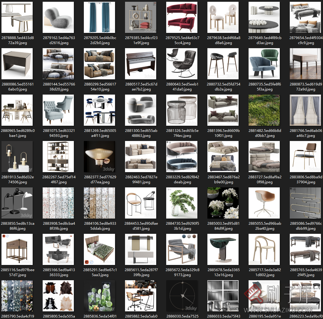The width and height of the screenshot is (323, 319).
Task: Select the white orchids arrangement thumbnail
Action: [x=223, y=203]
